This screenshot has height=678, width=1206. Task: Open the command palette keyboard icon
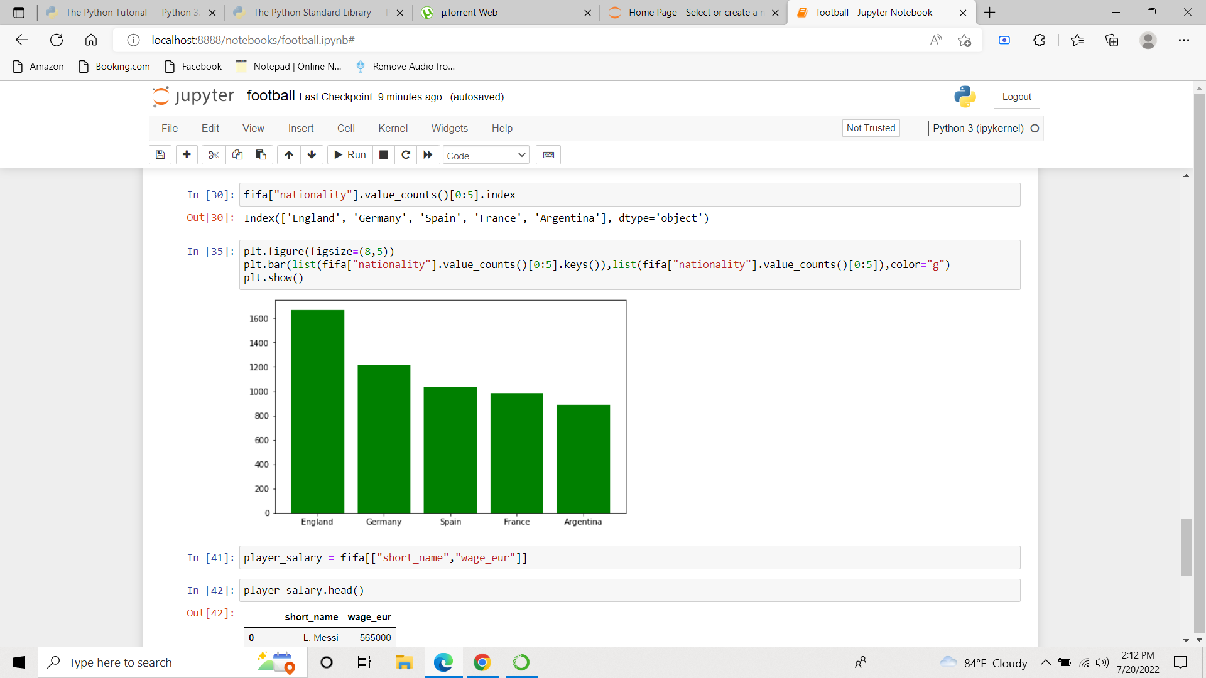tap(548, 154)
